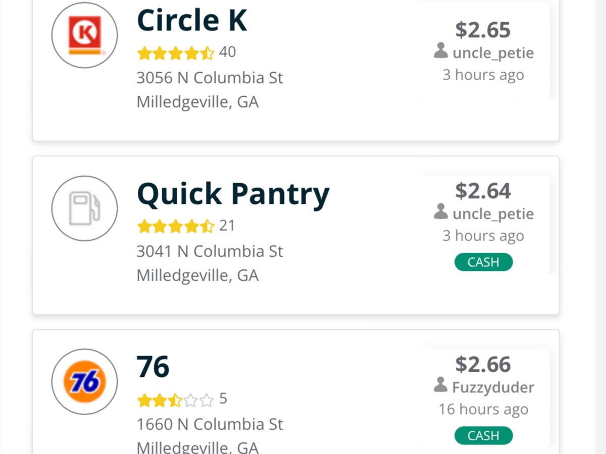Click the Quick Pantry gas pump icon

pos(84,208)
